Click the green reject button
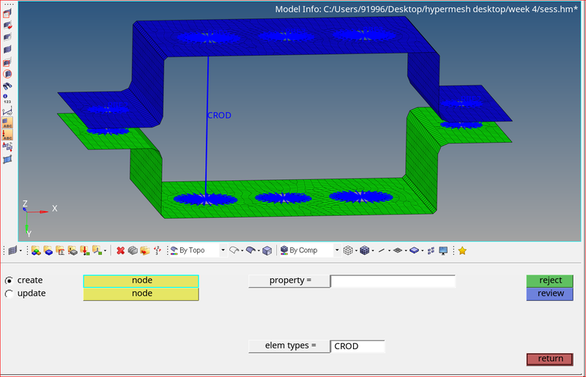 tap(550, 280)
